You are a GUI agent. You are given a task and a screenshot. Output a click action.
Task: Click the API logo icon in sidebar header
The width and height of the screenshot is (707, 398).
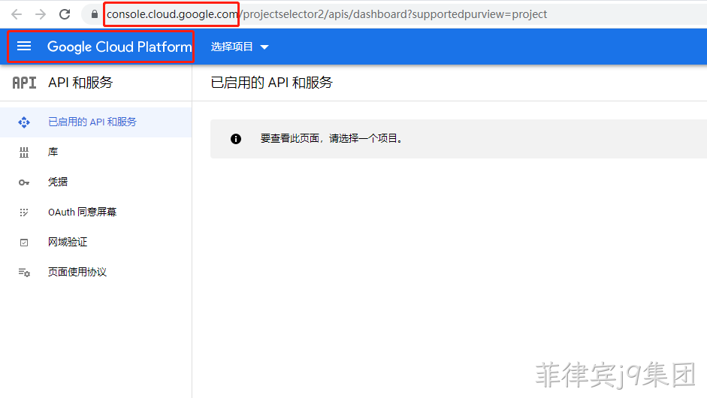(x=24, y=83)
